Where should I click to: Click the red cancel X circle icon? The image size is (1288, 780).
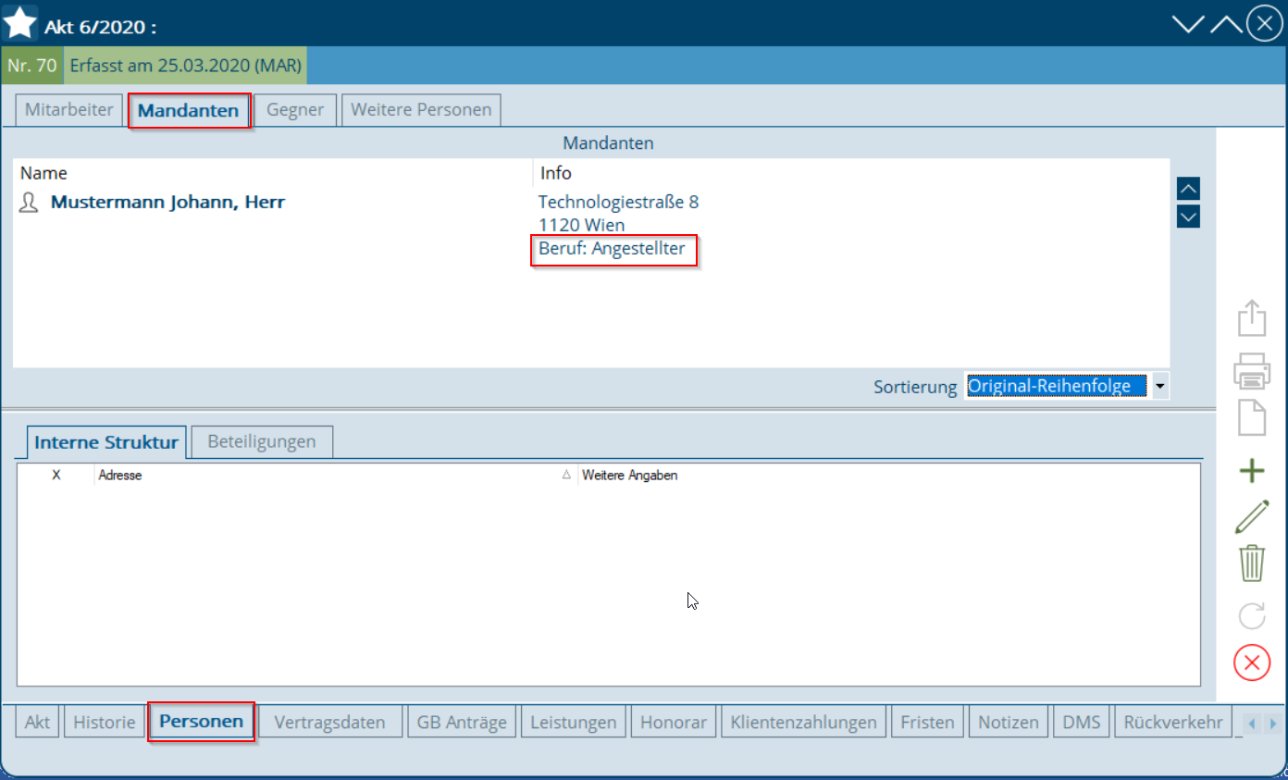(1251, 662)
